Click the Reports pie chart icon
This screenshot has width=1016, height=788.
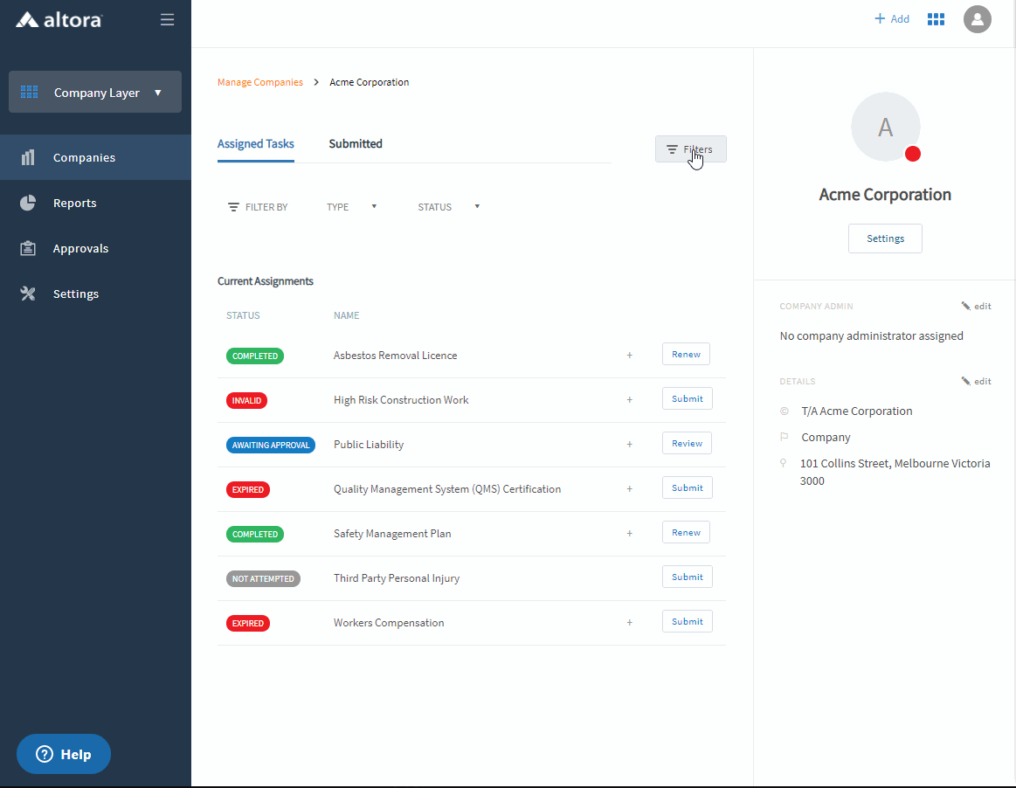point(28,203)
